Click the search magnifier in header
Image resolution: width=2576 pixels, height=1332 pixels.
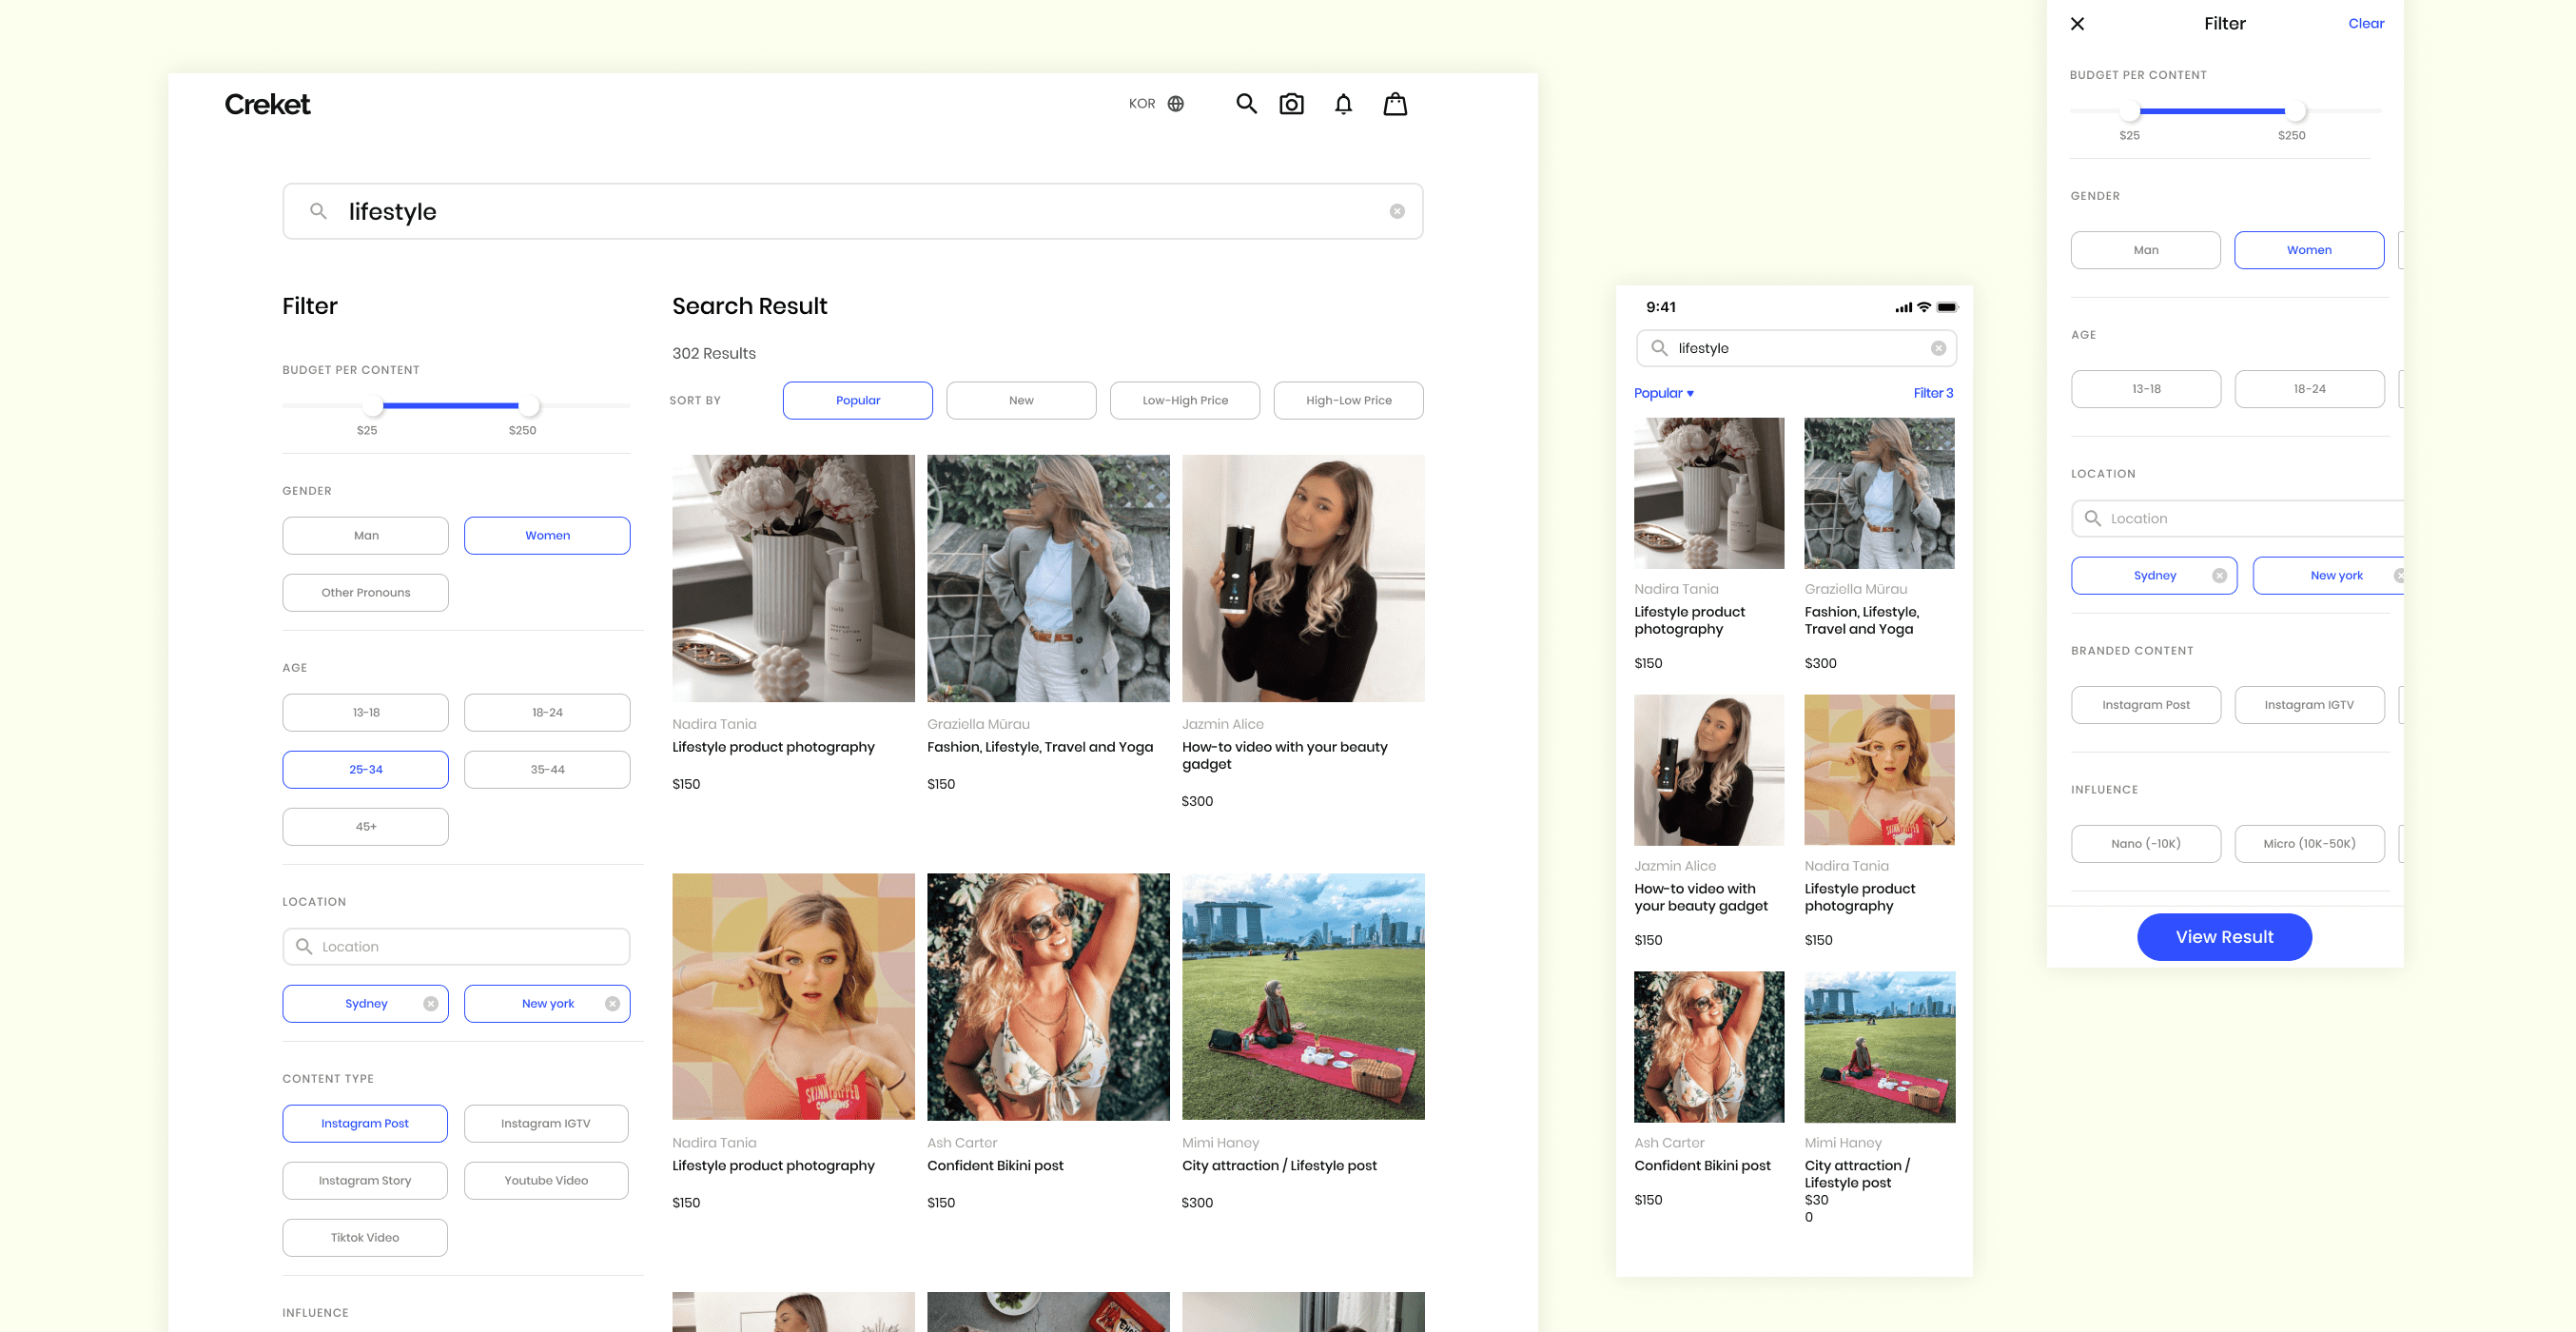pyautogui.click(x=1246, y=104)
